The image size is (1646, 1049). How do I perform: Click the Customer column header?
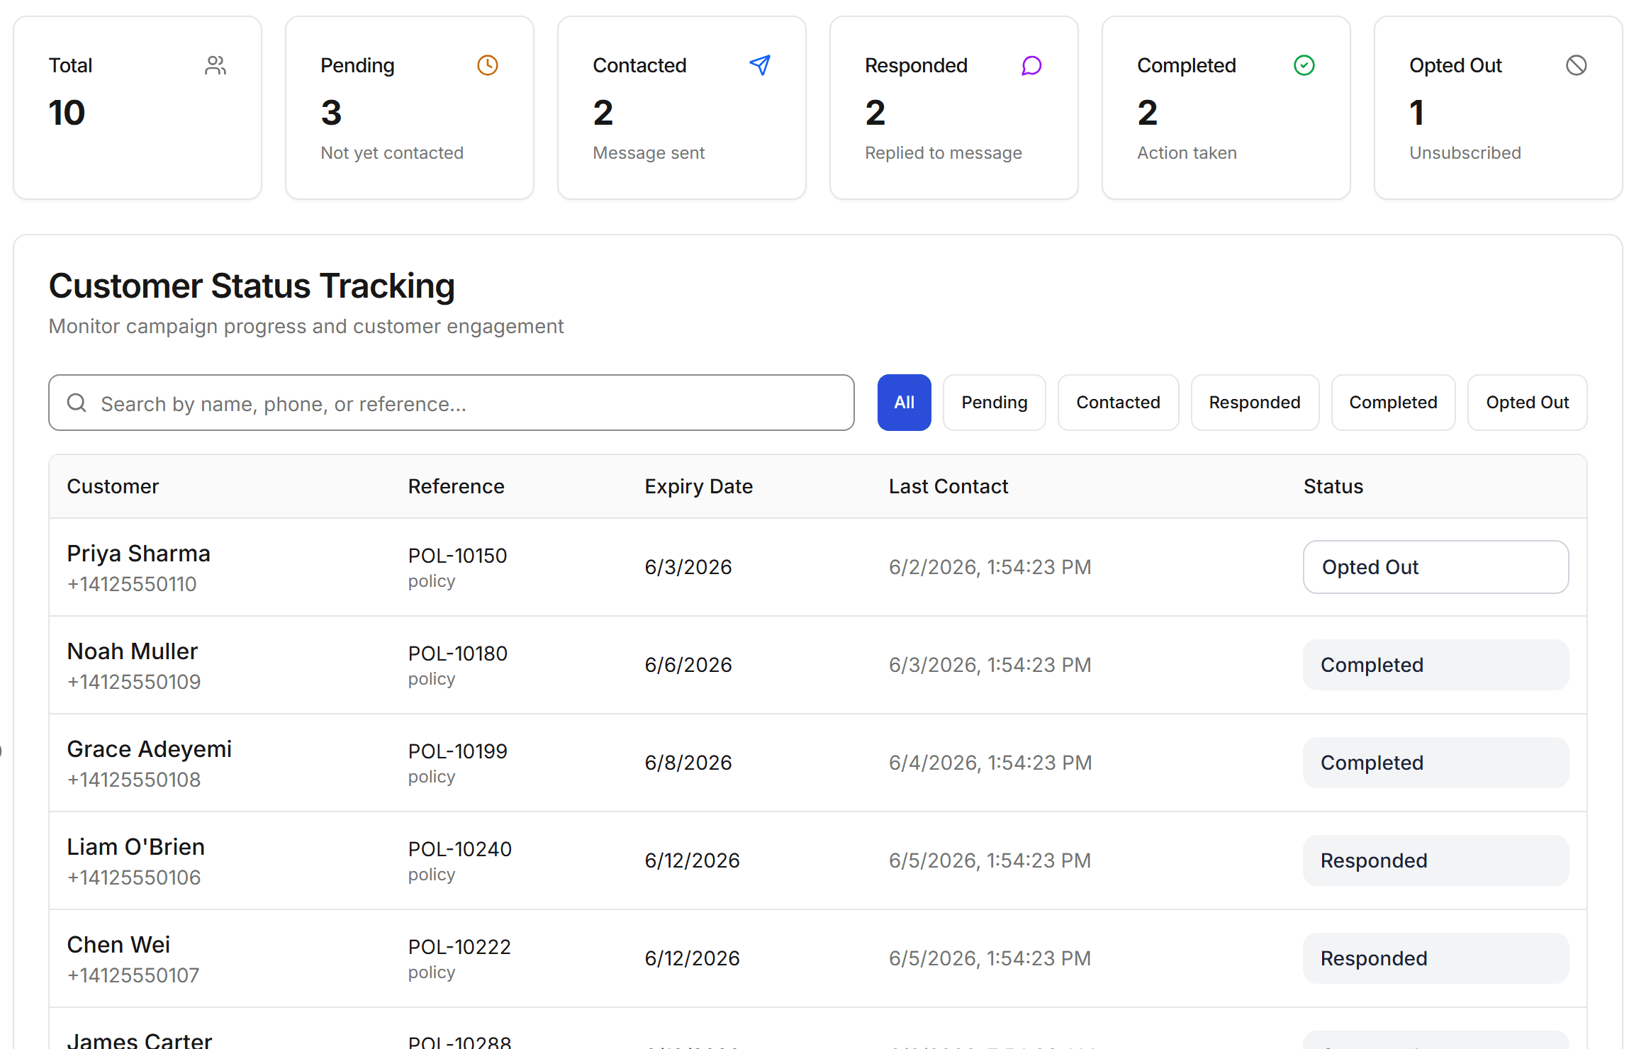(x=113, y=486)
